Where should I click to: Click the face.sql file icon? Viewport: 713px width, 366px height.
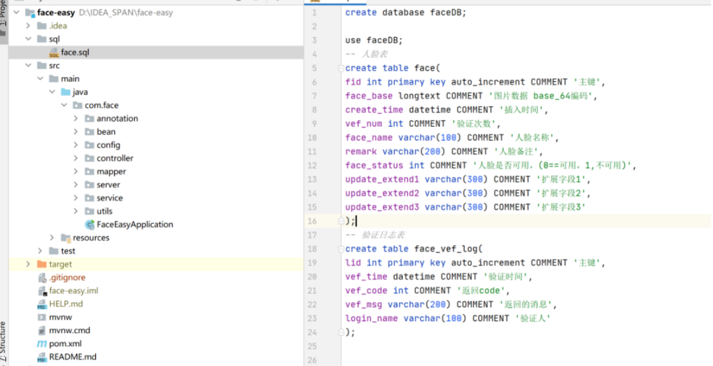tap(53, 53)
